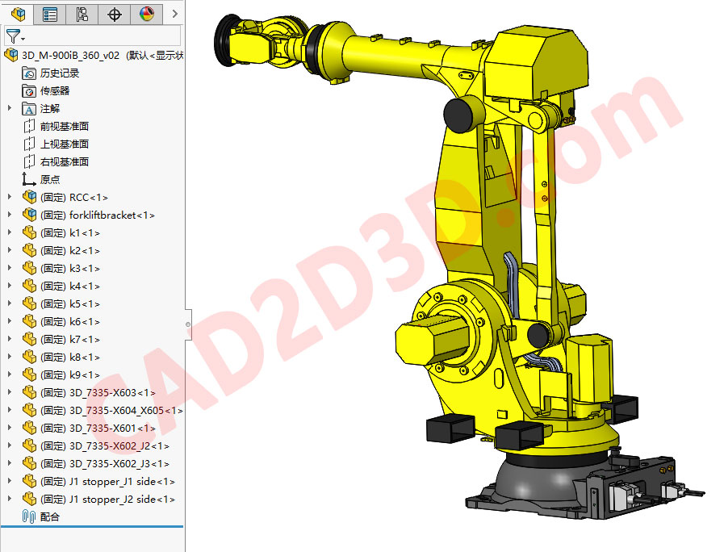This screenshot has height=552, width=724.
Task: Open the DisplayManager colored sphere icon
Action: coord(145,14)
